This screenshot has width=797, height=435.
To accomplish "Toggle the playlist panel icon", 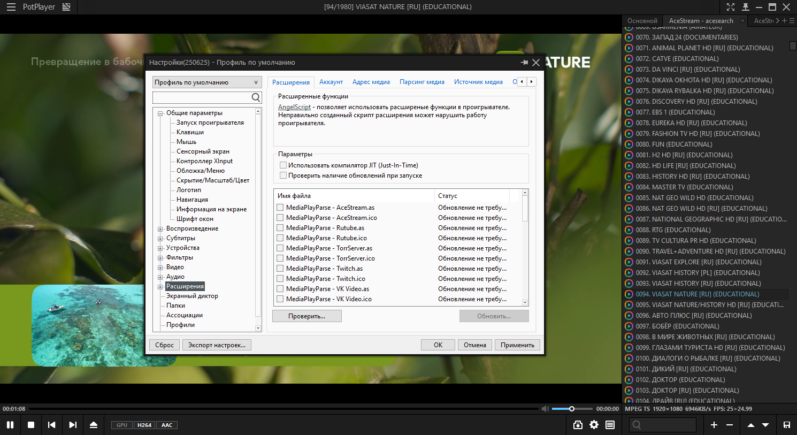I will coord(610,425).
